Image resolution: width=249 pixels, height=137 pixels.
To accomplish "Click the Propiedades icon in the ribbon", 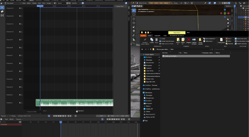I will tap(221, 40).
